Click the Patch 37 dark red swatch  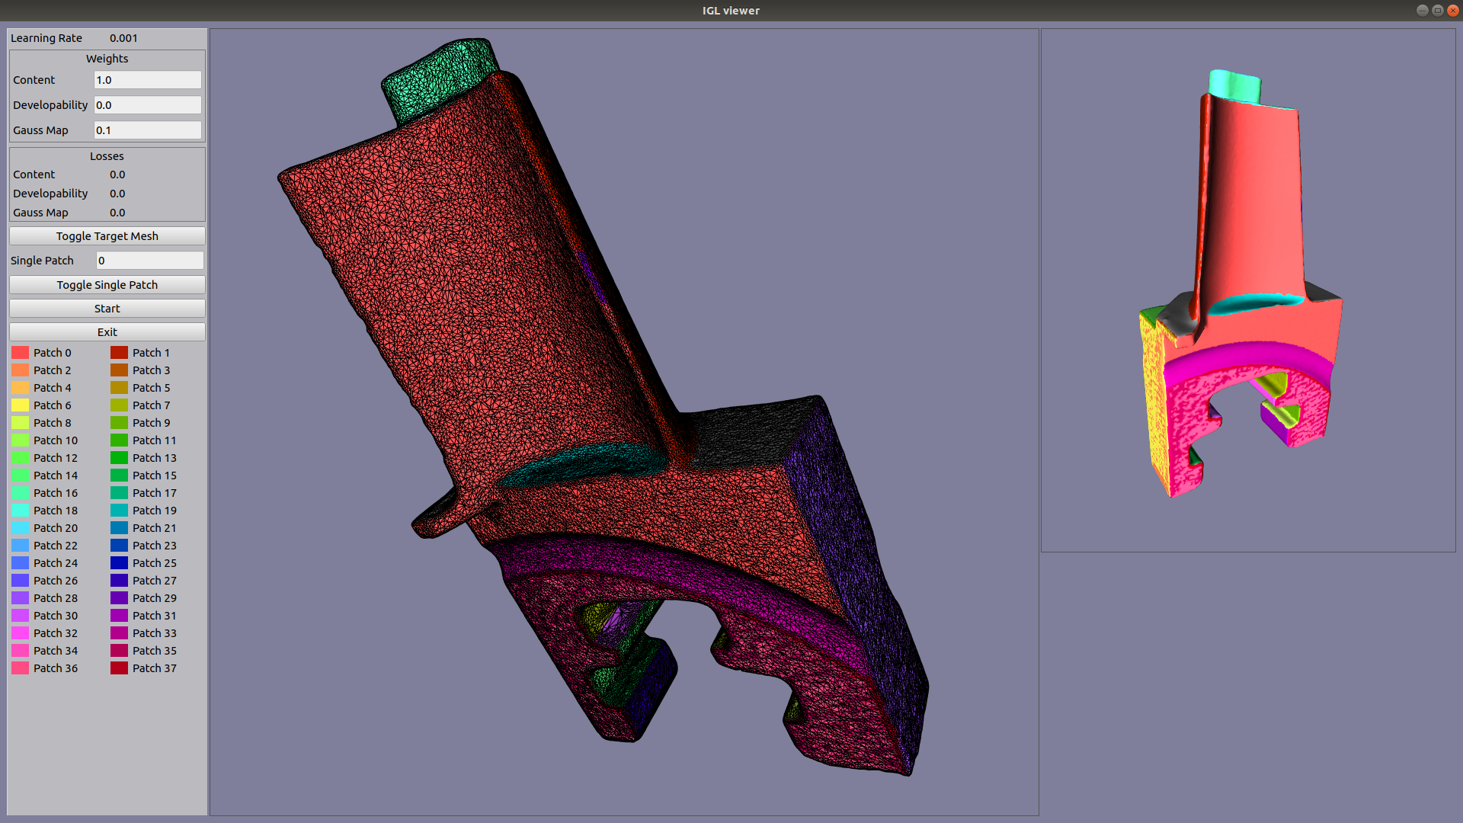pos(119,668)
